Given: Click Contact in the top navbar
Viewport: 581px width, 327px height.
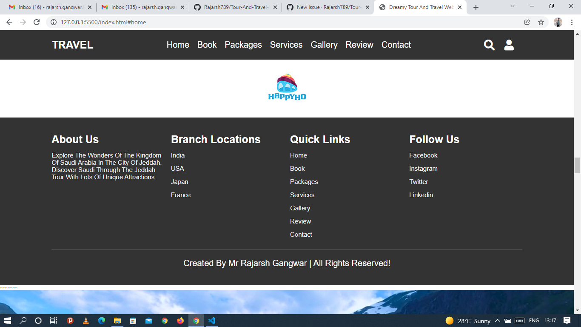Looking at the screenshot, I should click(x=396, y=45).
